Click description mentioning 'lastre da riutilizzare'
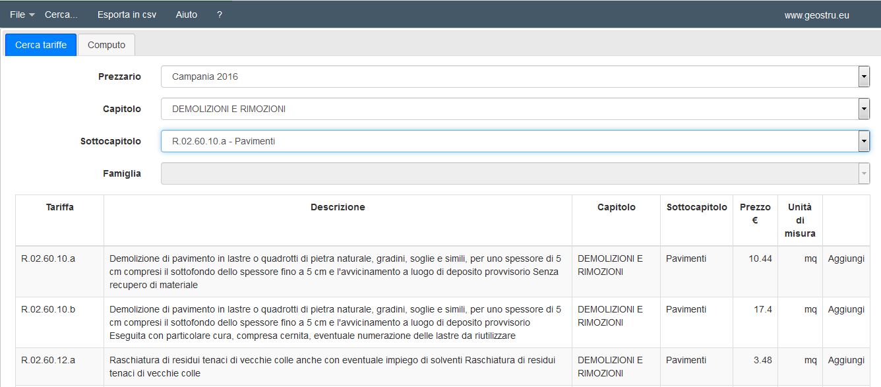 coord(336,322)
